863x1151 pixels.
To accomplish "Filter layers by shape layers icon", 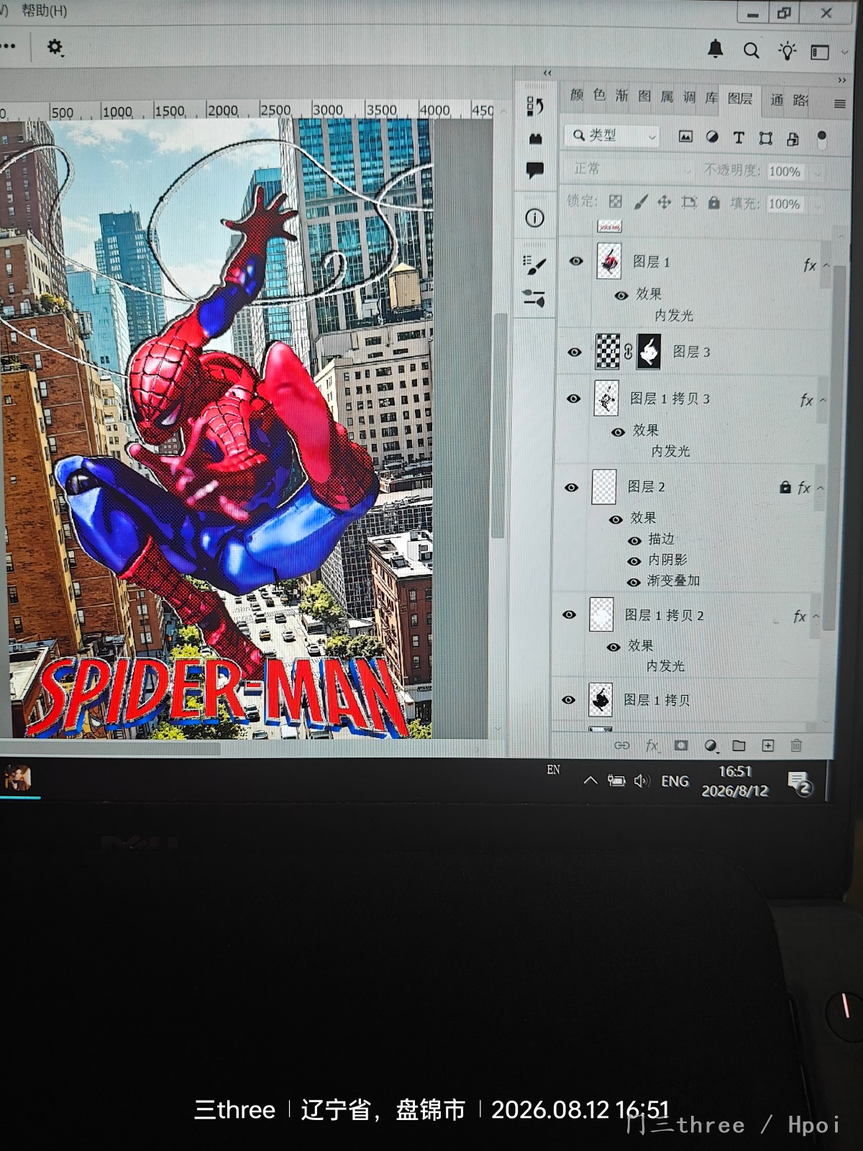I will coord(766,138).
